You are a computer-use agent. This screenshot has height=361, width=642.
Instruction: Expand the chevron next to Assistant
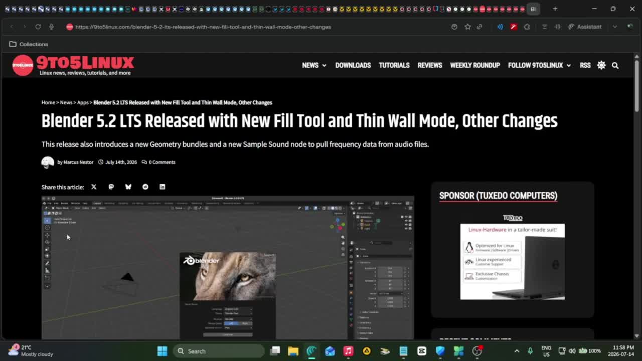point(614,27)
